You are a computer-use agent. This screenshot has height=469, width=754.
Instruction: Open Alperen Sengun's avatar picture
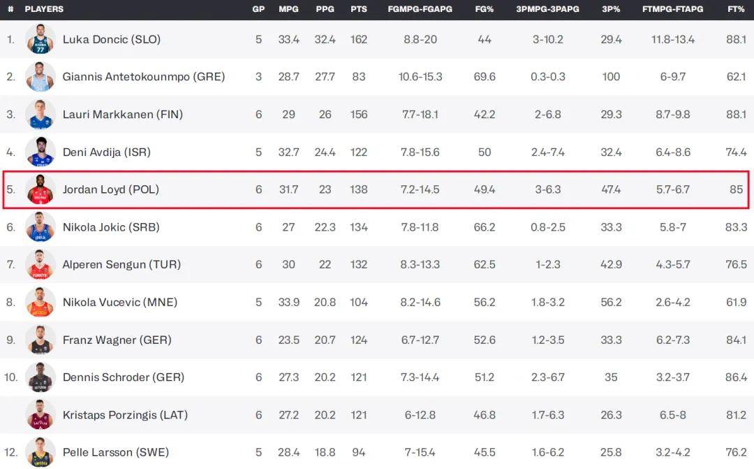(40, 265)
